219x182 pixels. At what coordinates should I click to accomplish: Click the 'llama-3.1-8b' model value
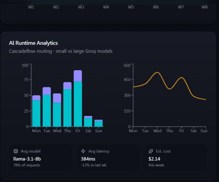(x=27, y=159)
